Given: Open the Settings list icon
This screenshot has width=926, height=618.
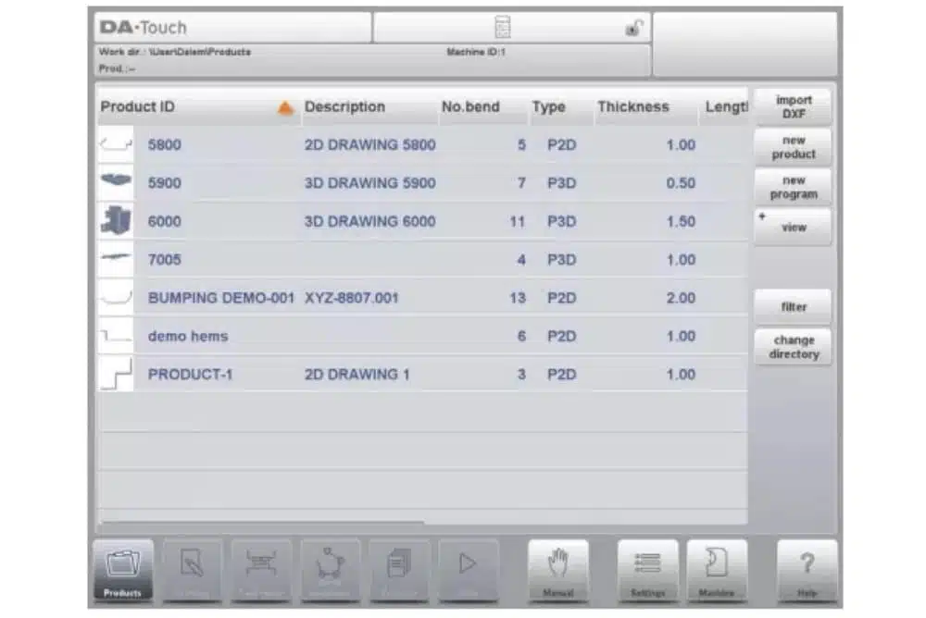Looking at the screenshot, I should point(648,570).
